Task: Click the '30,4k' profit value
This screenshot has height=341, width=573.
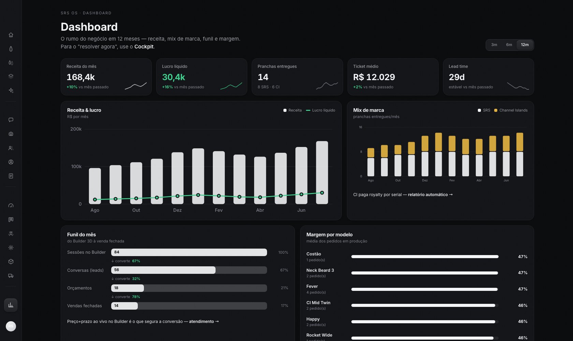Action: 174,77
